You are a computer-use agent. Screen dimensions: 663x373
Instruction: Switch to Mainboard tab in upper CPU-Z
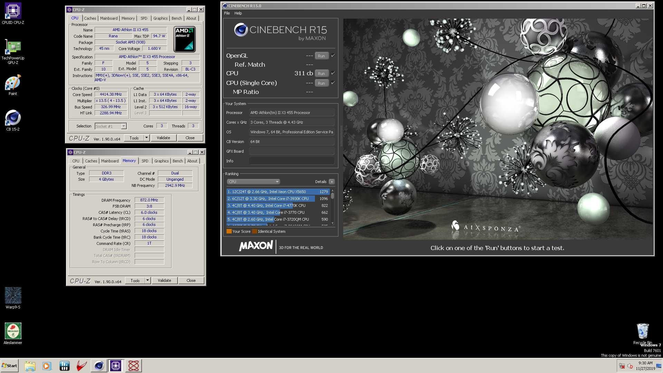109,18
